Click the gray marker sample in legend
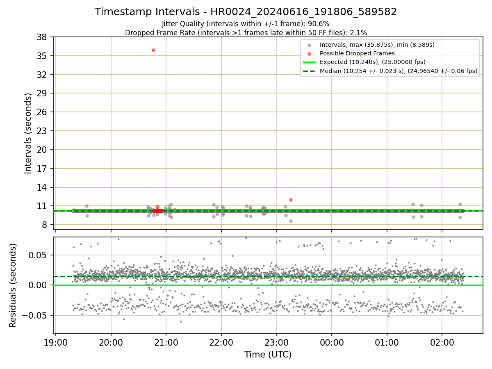Image resolution: width=492 pixels, height=369 pixels. click(309, 45)
